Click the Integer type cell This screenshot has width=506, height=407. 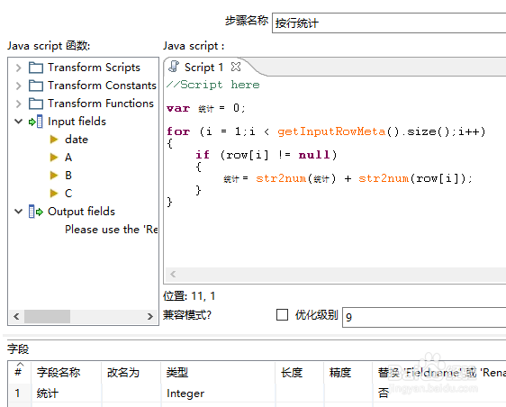pyautogui.click(x=185, y=393)
